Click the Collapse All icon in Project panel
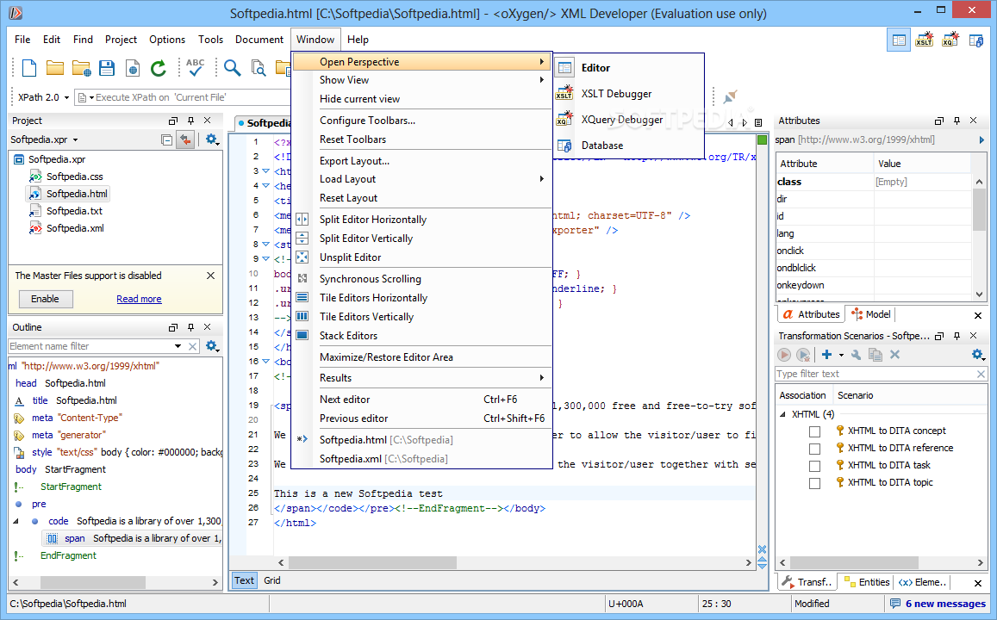This screenshot has width=997, height=620. pos(166,139)
